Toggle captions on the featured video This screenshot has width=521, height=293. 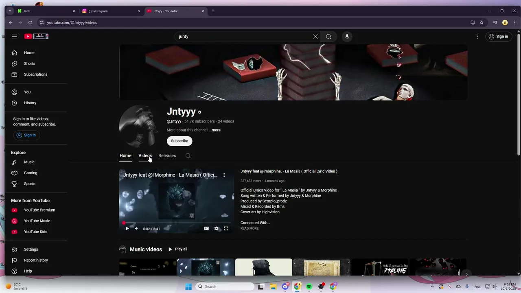[206, 229]
